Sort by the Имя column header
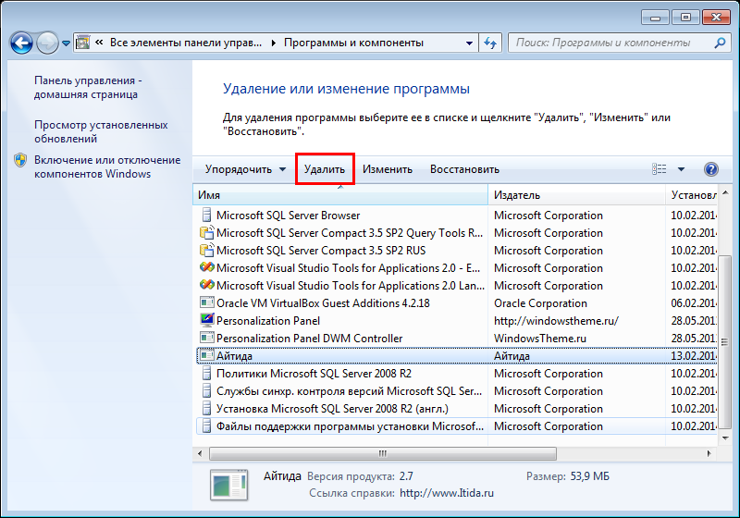Screen dimensions: 740x518 [340, 195]
